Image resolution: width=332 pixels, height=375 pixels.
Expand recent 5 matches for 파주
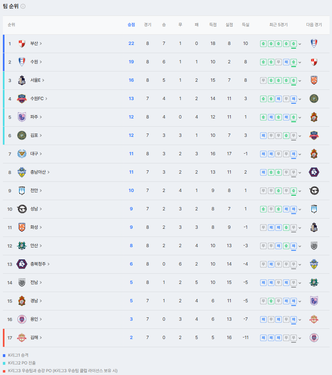[300, 117]
